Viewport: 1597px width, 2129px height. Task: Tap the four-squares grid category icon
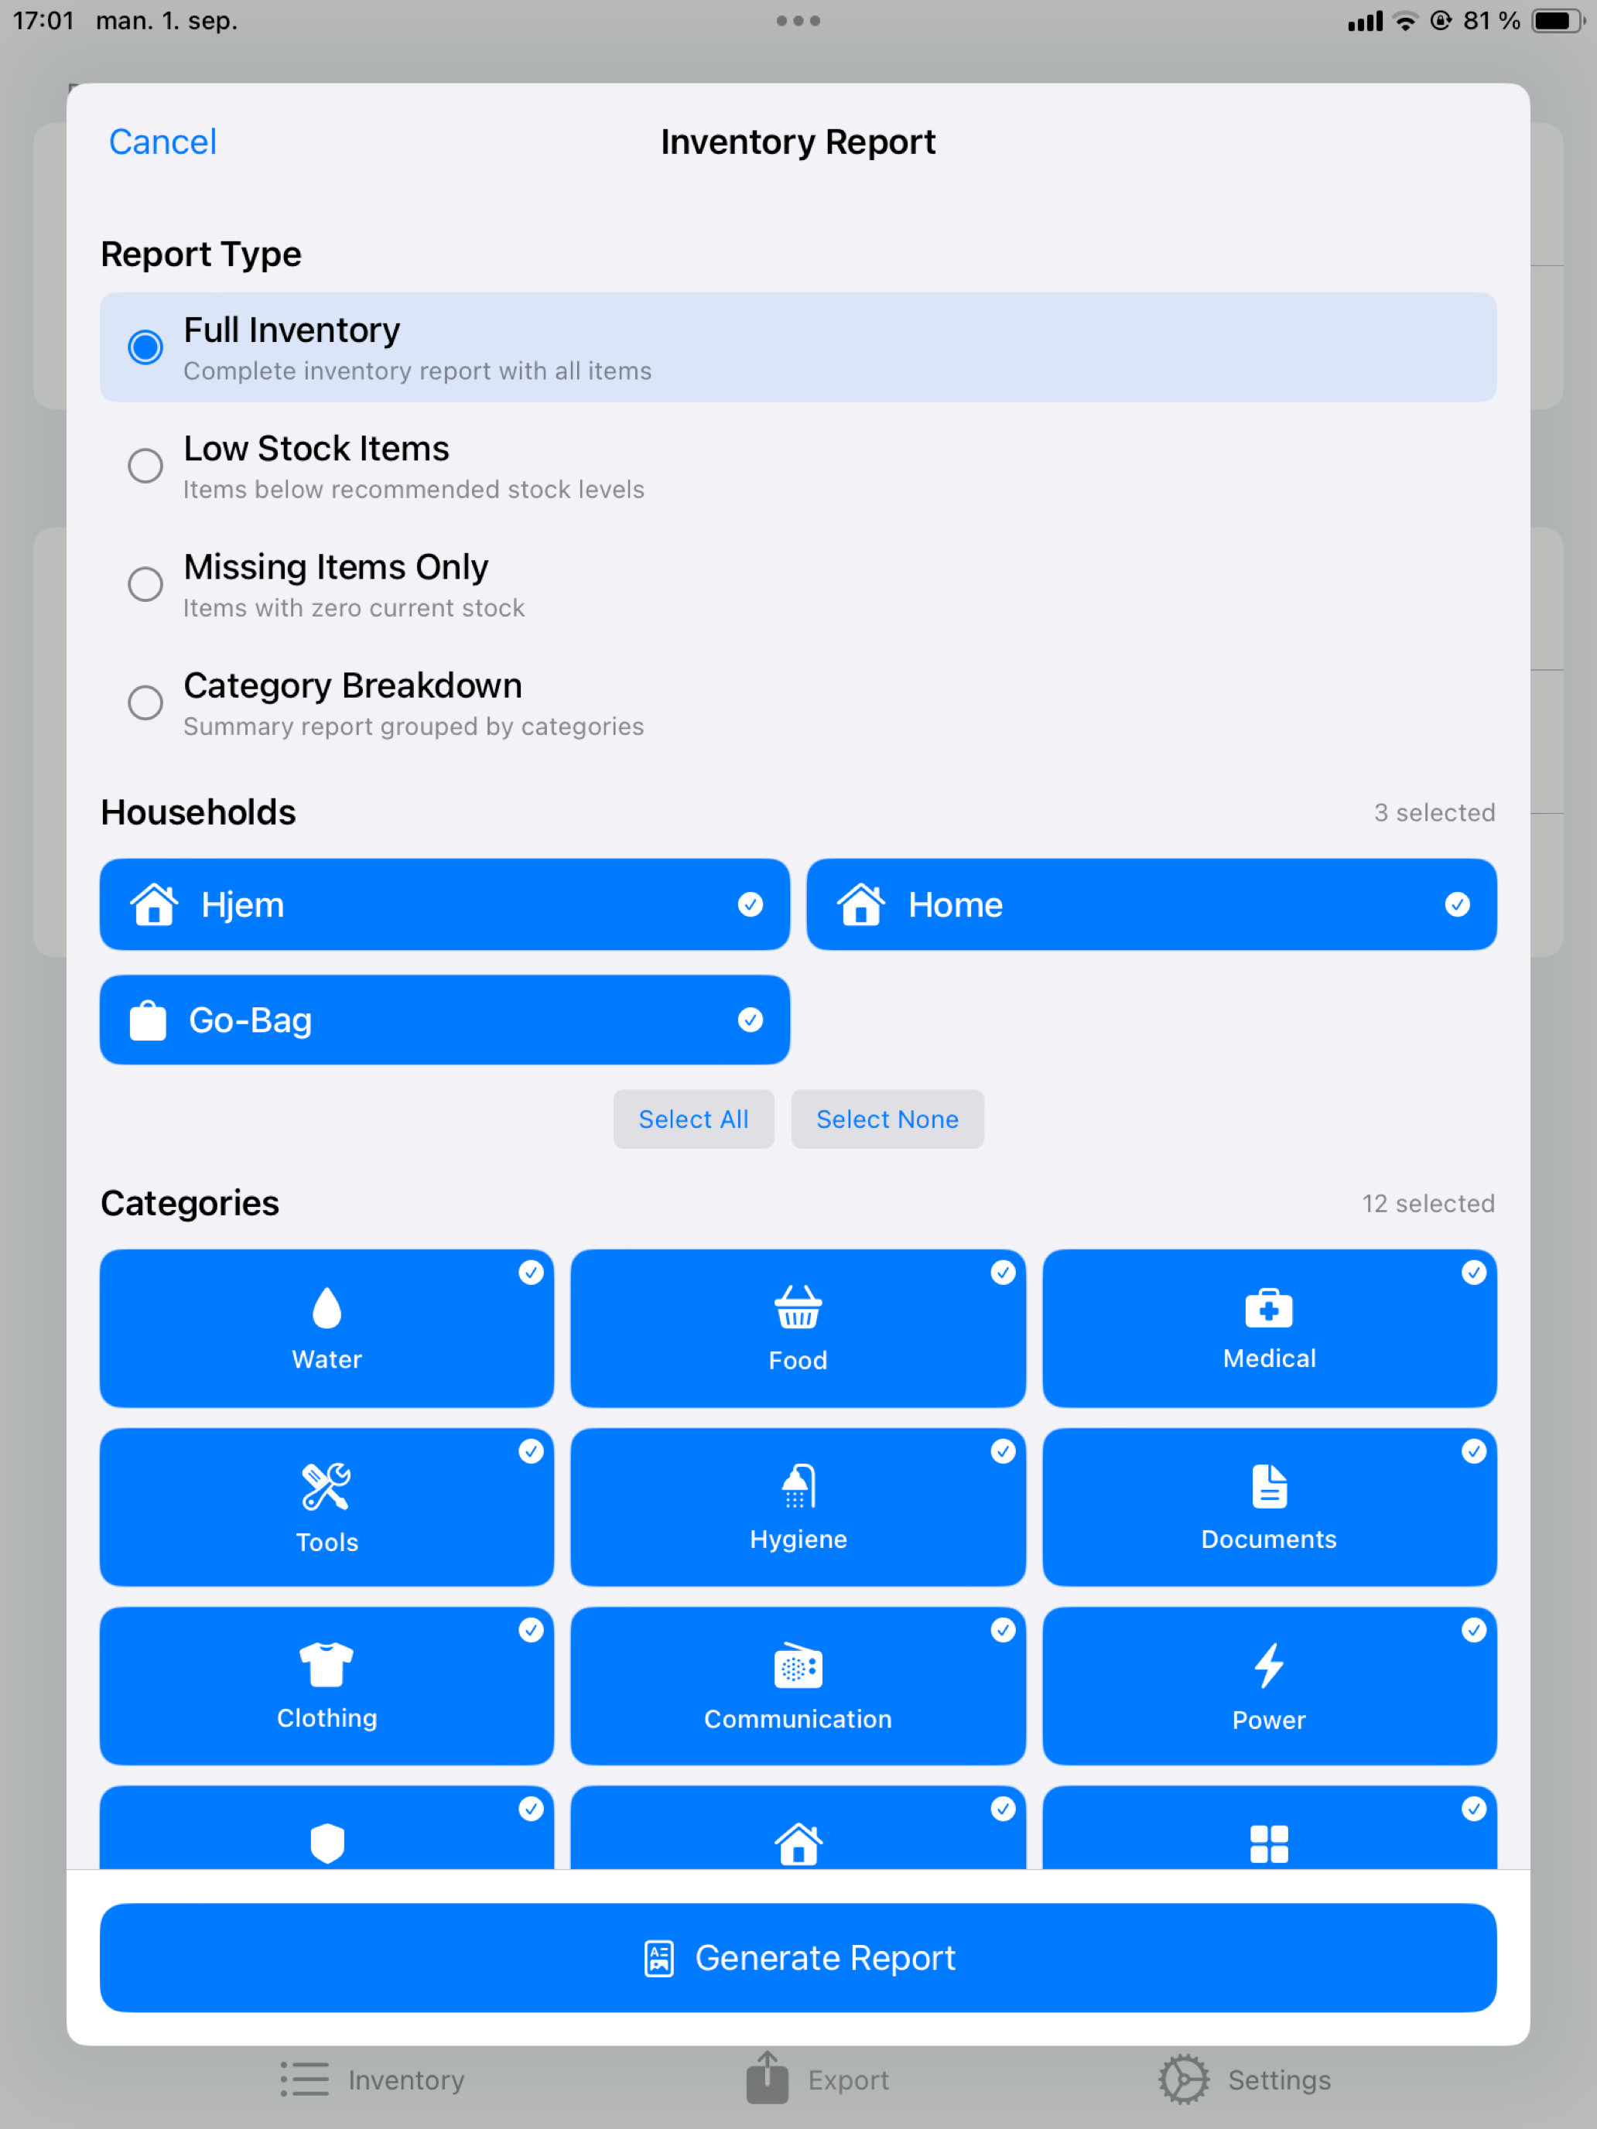[x=1269, y=1844]
